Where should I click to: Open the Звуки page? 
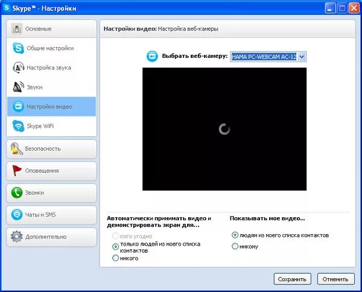click(51, 87)
